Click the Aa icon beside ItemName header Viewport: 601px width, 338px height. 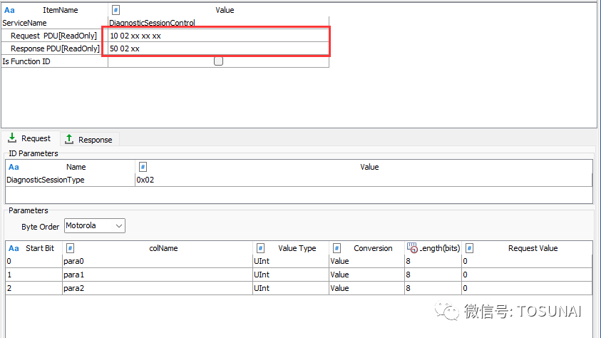pos(9,10)
